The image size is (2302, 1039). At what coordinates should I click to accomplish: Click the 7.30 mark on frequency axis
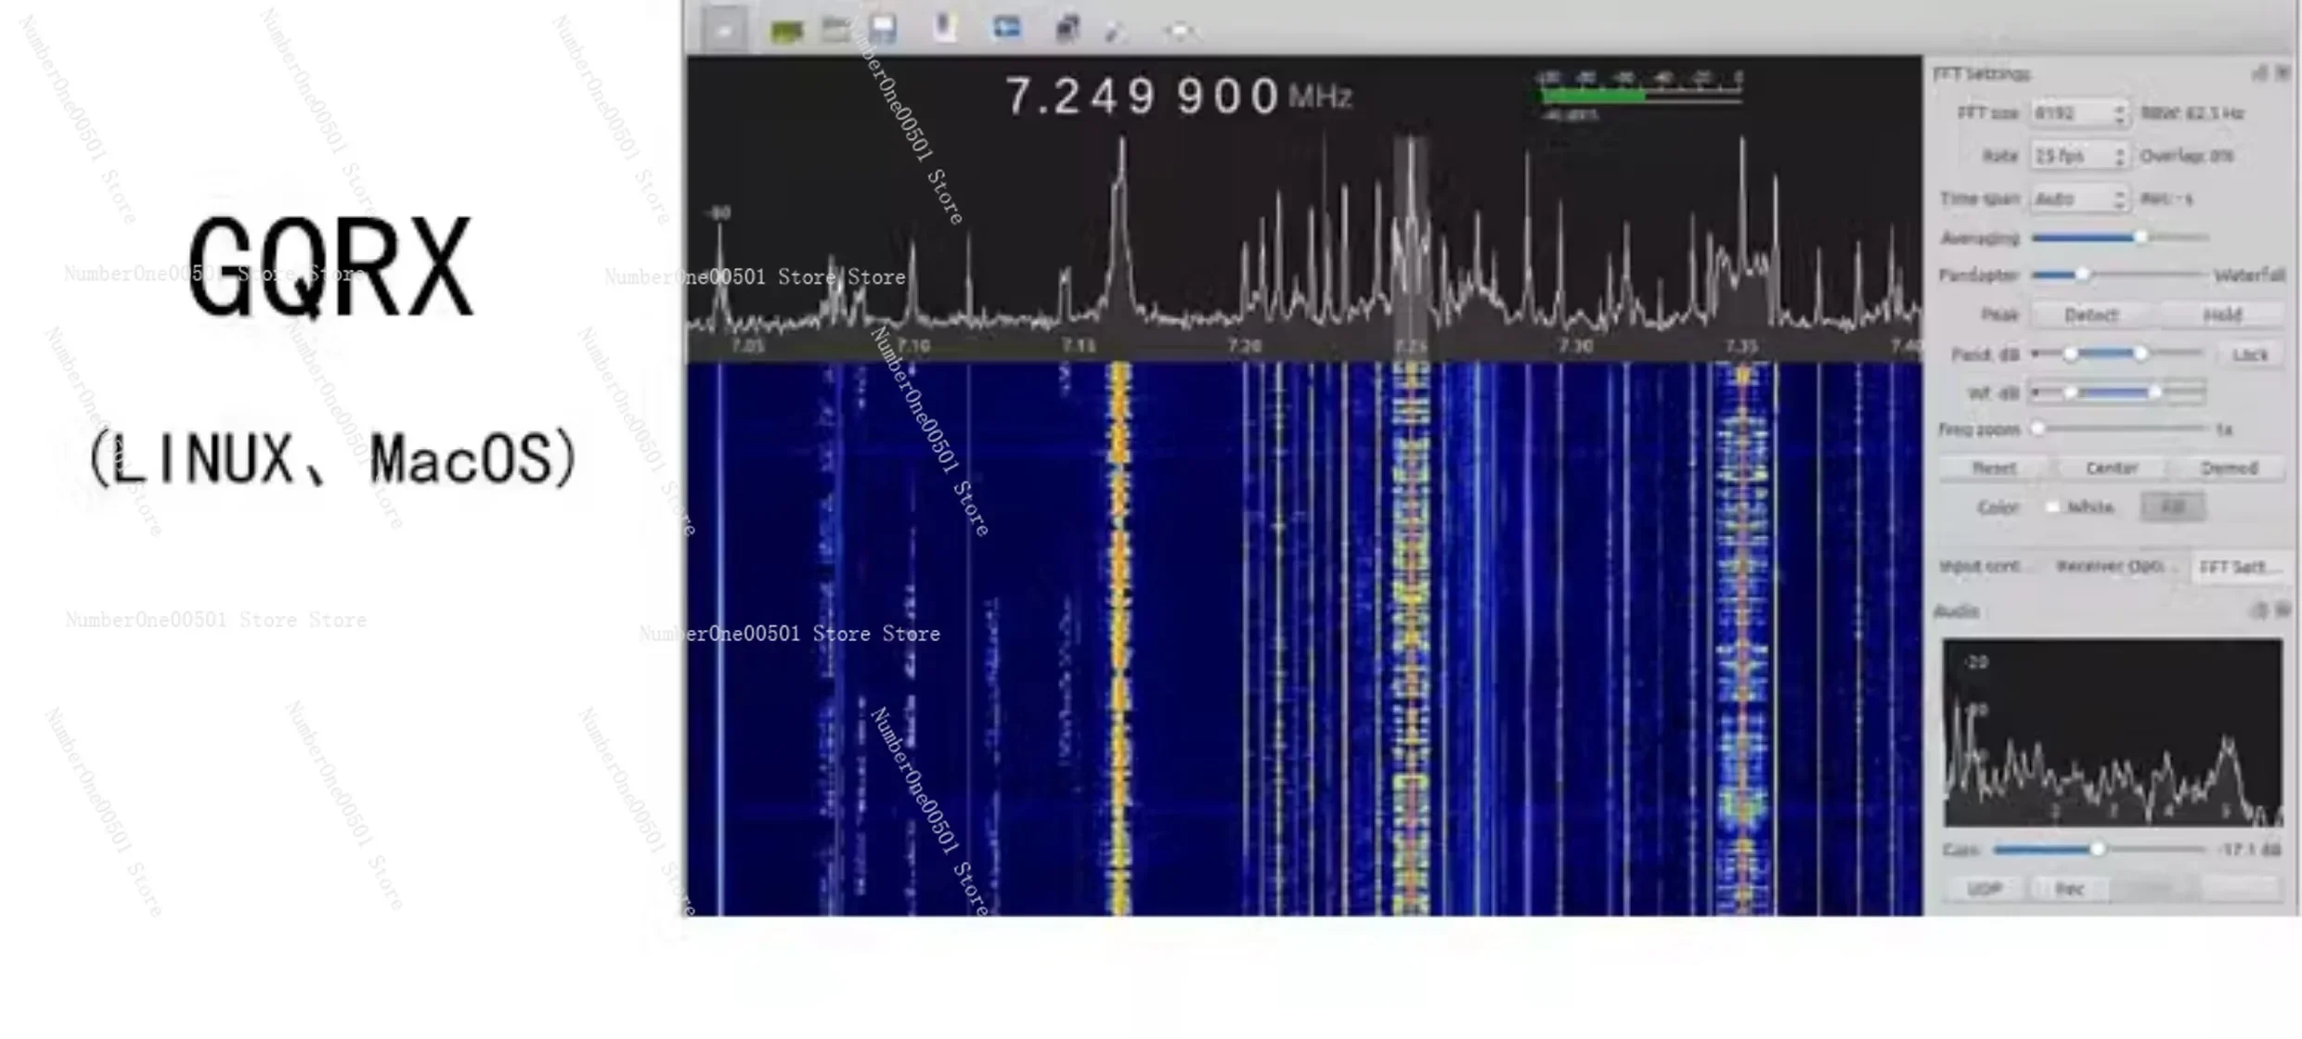[x=1575, y=346]
